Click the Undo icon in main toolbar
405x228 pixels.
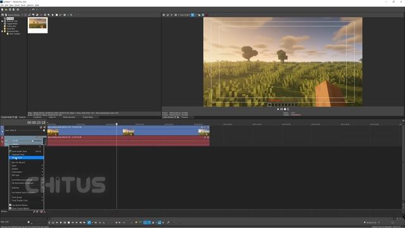coord(33,9)
